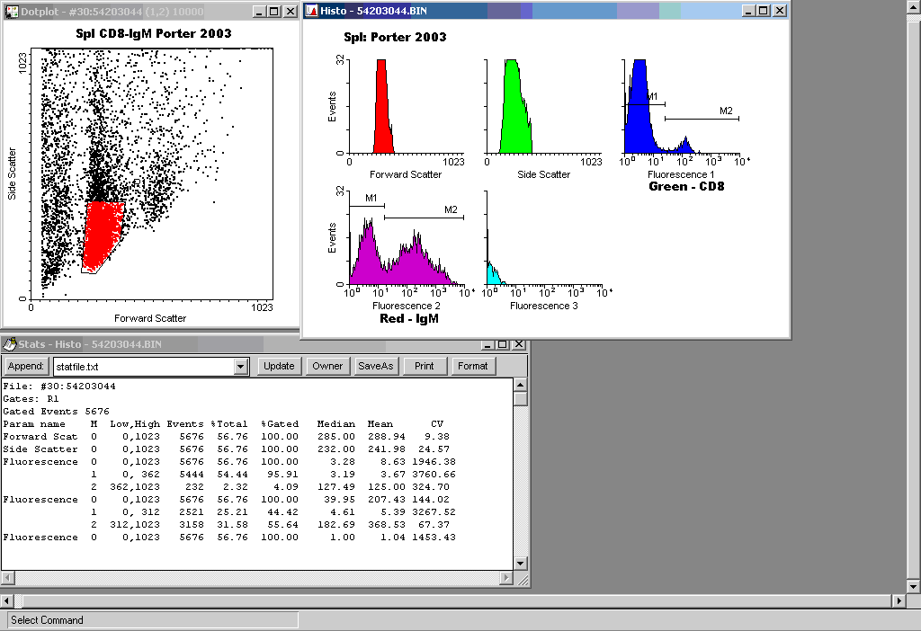Open the Format options button
The width and height of the screenshot is (921, 631).
pos(472,366)
